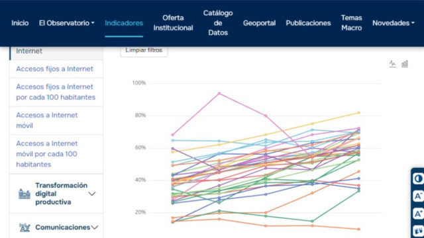Click the Limpiar filtros button
The width and height of the screenshot is (424, 238).
(x=144, y=50)
